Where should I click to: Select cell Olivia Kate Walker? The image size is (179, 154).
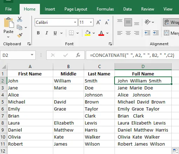[x=143, y=137]
